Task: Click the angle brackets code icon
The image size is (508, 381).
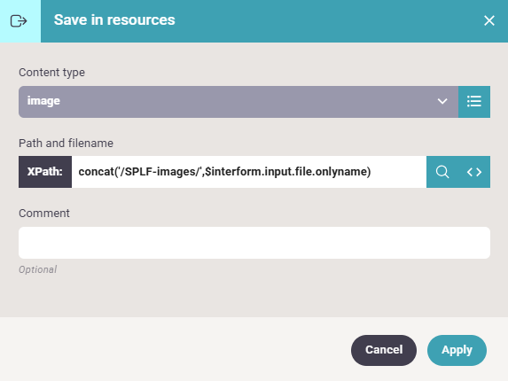Action: click(x=474, y=172)
